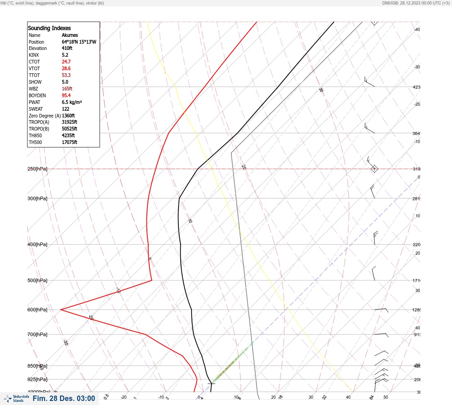The image size is (452, 405).
Task: Click the 400[hPa] pressure label
Action: 37,244
